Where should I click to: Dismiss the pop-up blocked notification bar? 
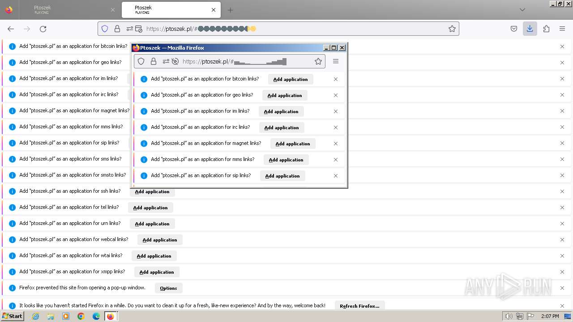[562, 288]
